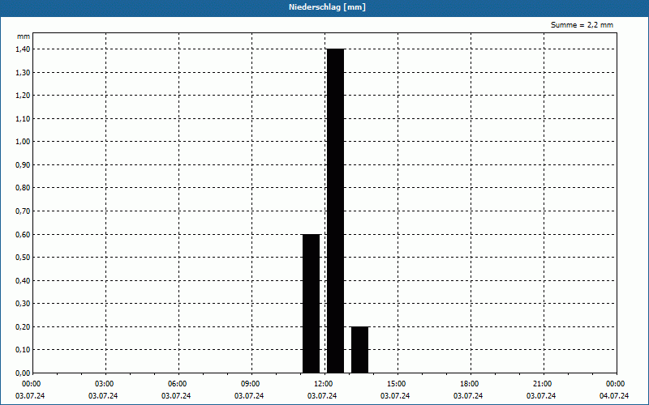Viewport: 649px width, 405px height.
Task: Click the 04.07.24 date label
Action: tap(614, 396)
